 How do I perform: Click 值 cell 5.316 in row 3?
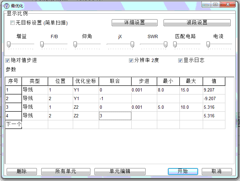(x=214, y=107)
